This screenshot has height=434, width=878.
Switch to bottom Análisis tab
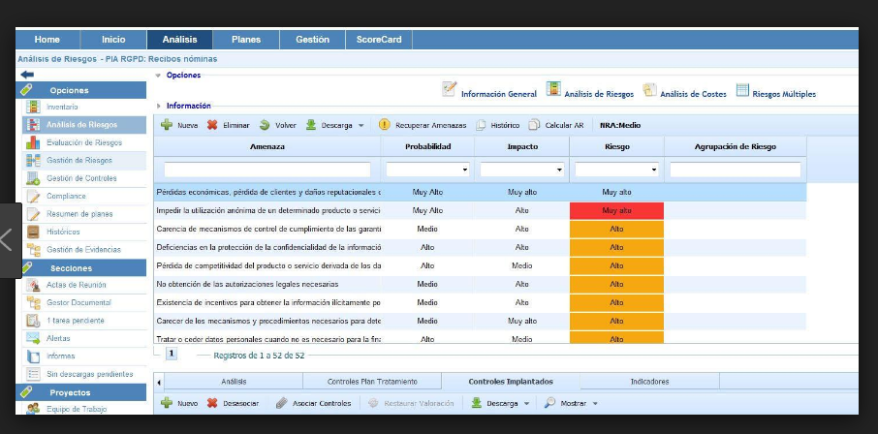tap(234, 382)
